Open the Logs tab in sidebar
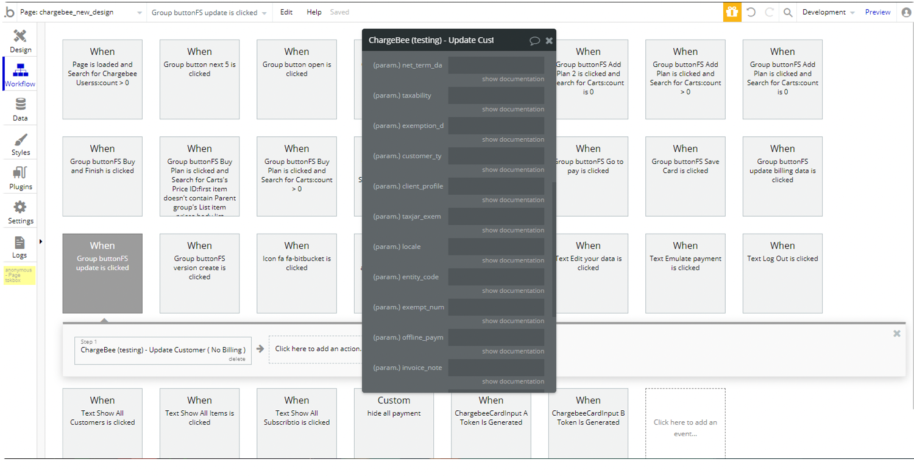Viewport: 914px width, 476px height. (20, 246)
